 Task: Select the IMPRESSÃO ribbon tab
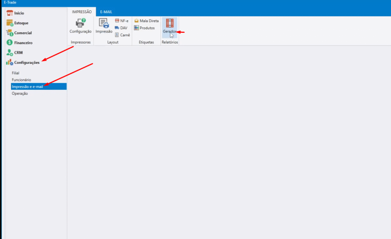tap(82, 12)
